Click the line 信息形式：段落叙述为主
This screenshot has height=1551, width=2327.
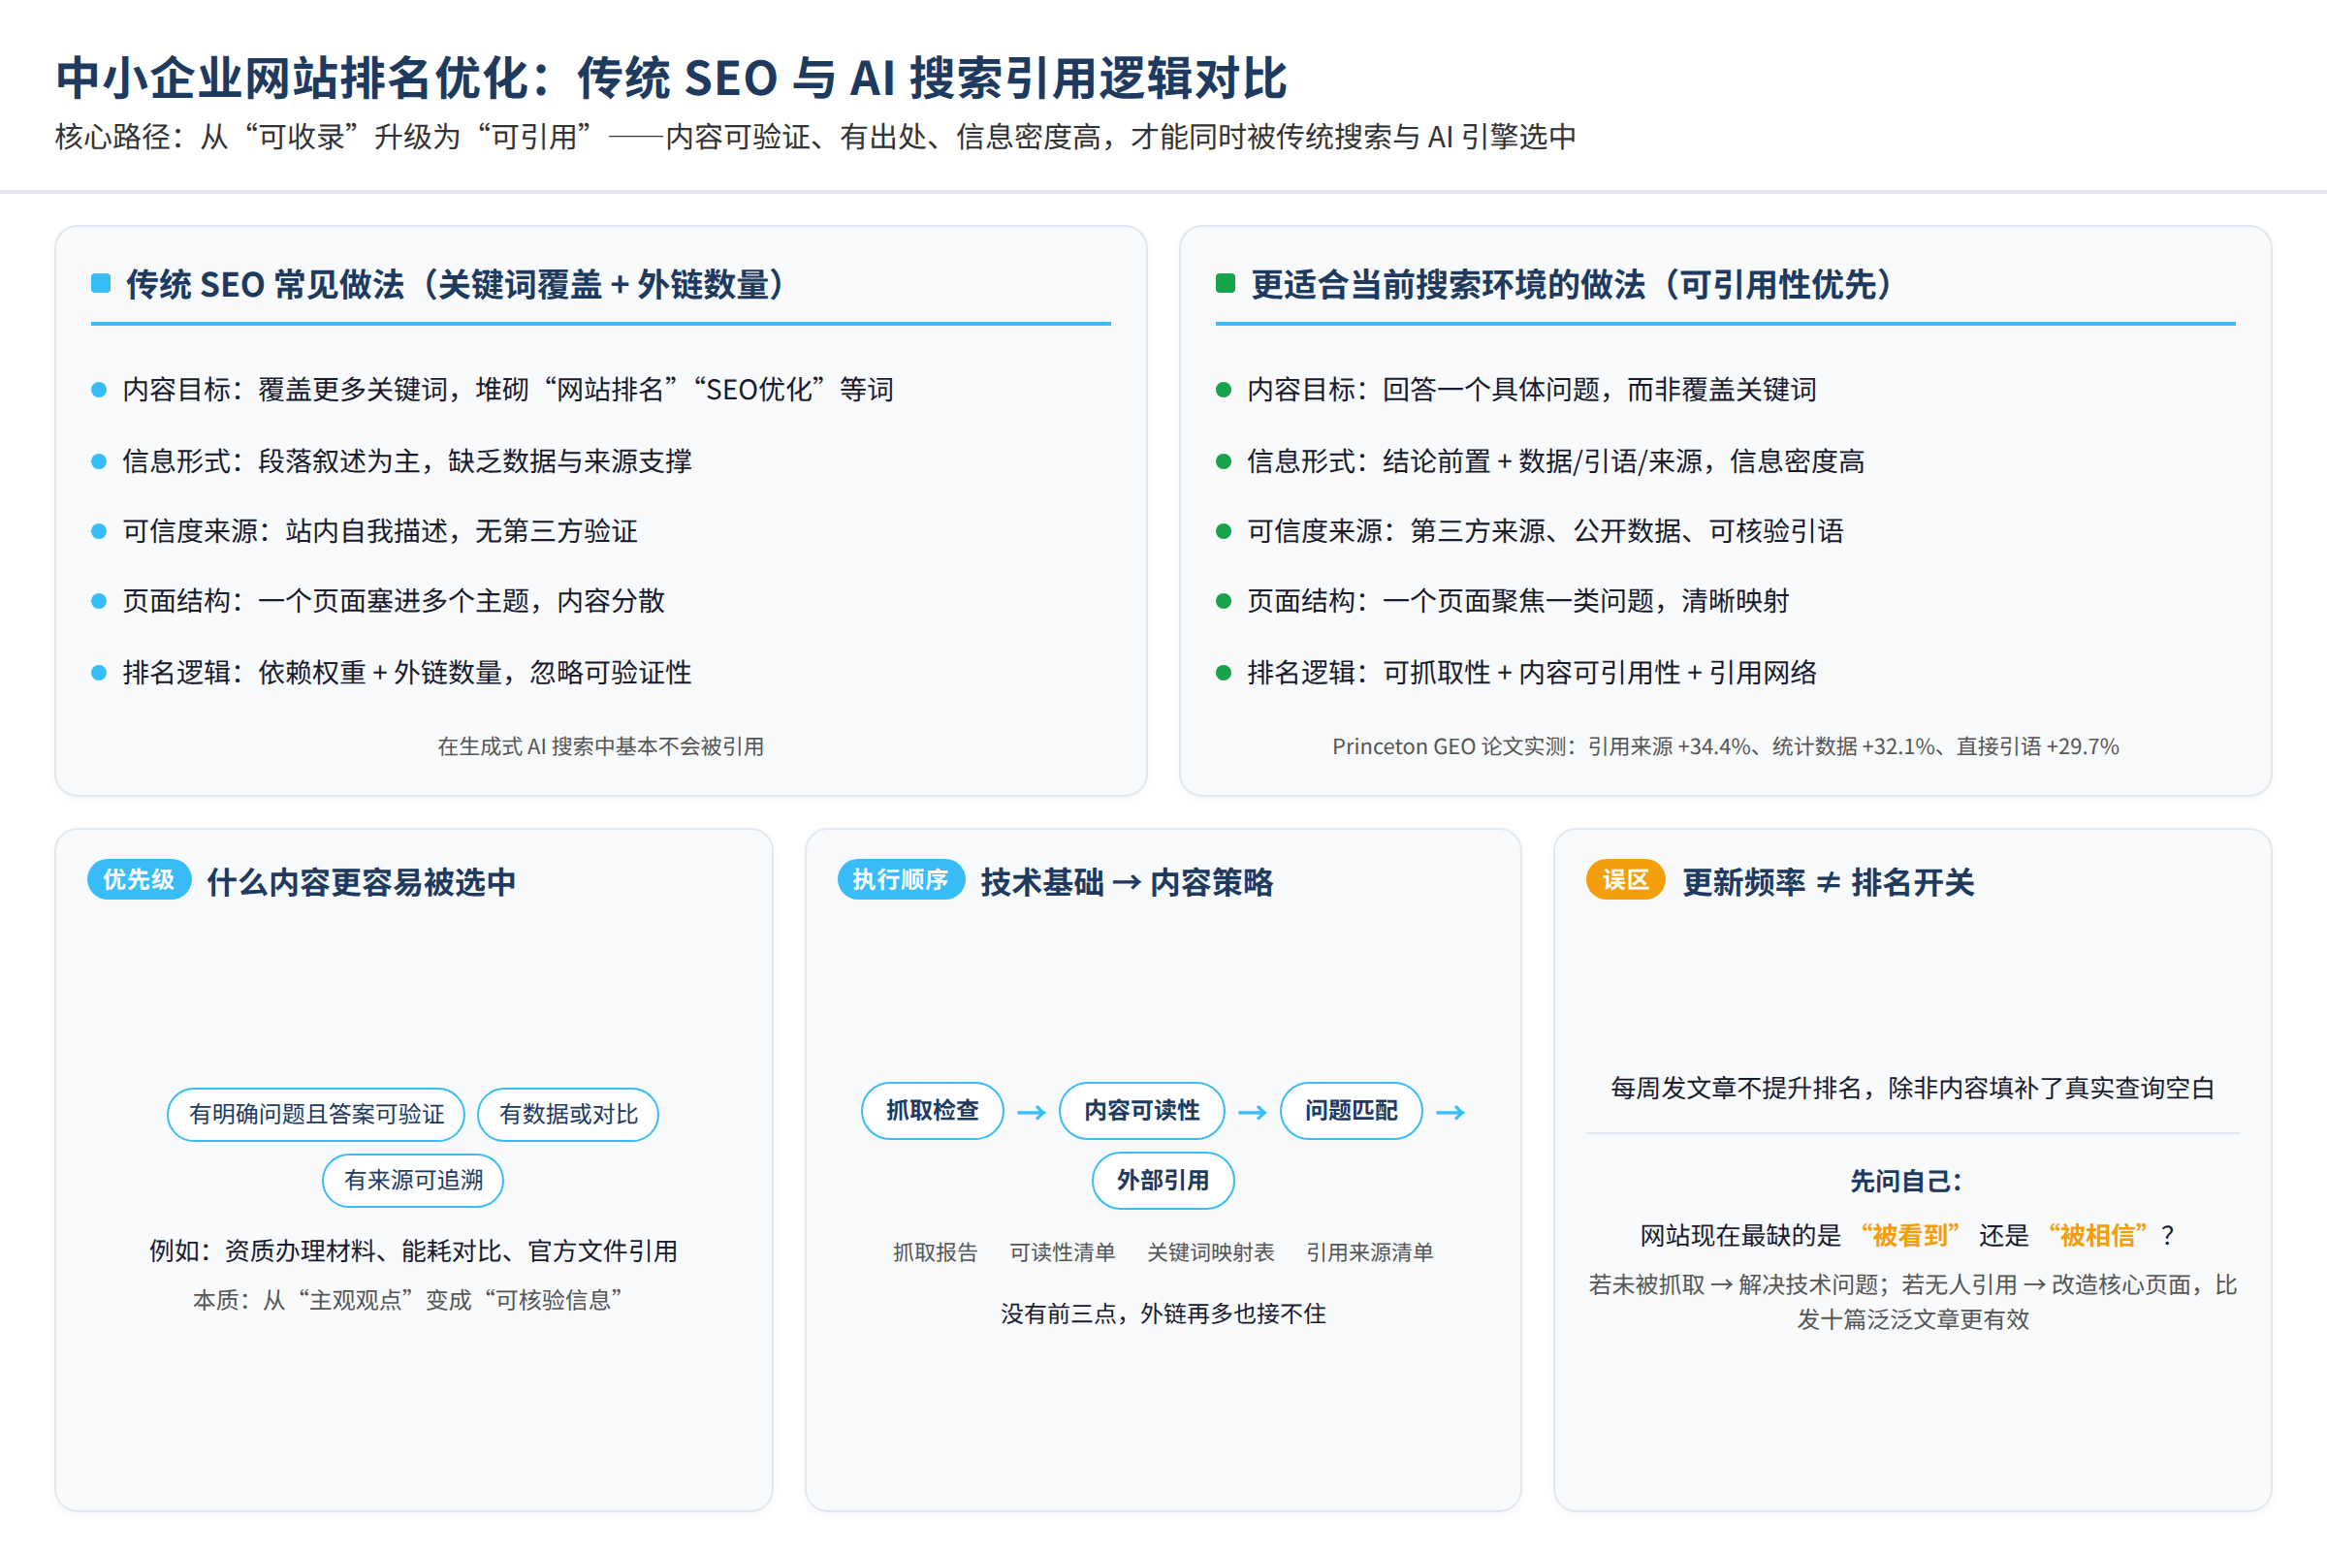pos(406,461)
